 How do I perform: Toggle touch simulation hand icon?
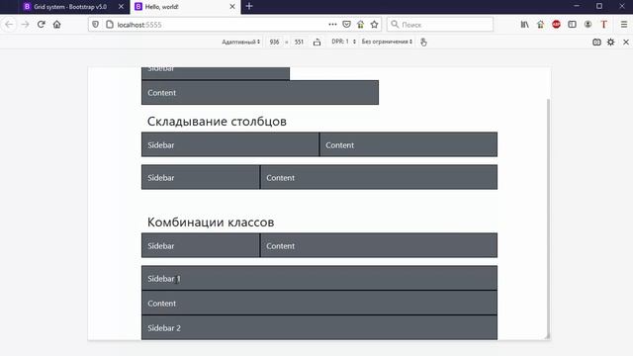pyautogui.click(x=423, y=42)
